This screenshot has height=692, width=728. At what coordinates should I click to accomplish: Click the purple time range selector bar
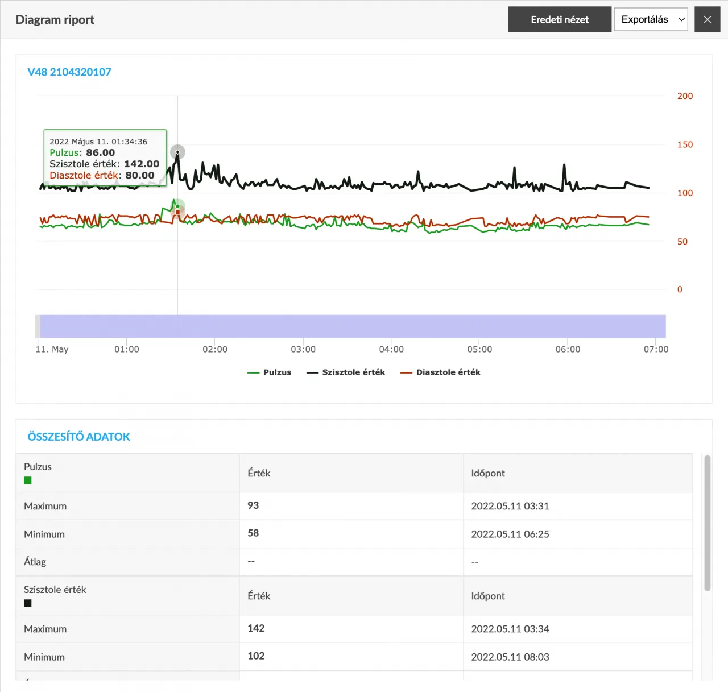coord(353,326)
